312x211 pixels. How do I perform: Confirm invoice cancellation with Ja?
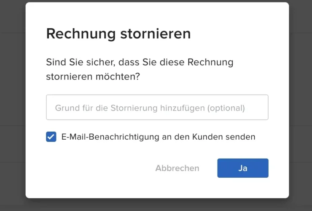tap(243, 168)
